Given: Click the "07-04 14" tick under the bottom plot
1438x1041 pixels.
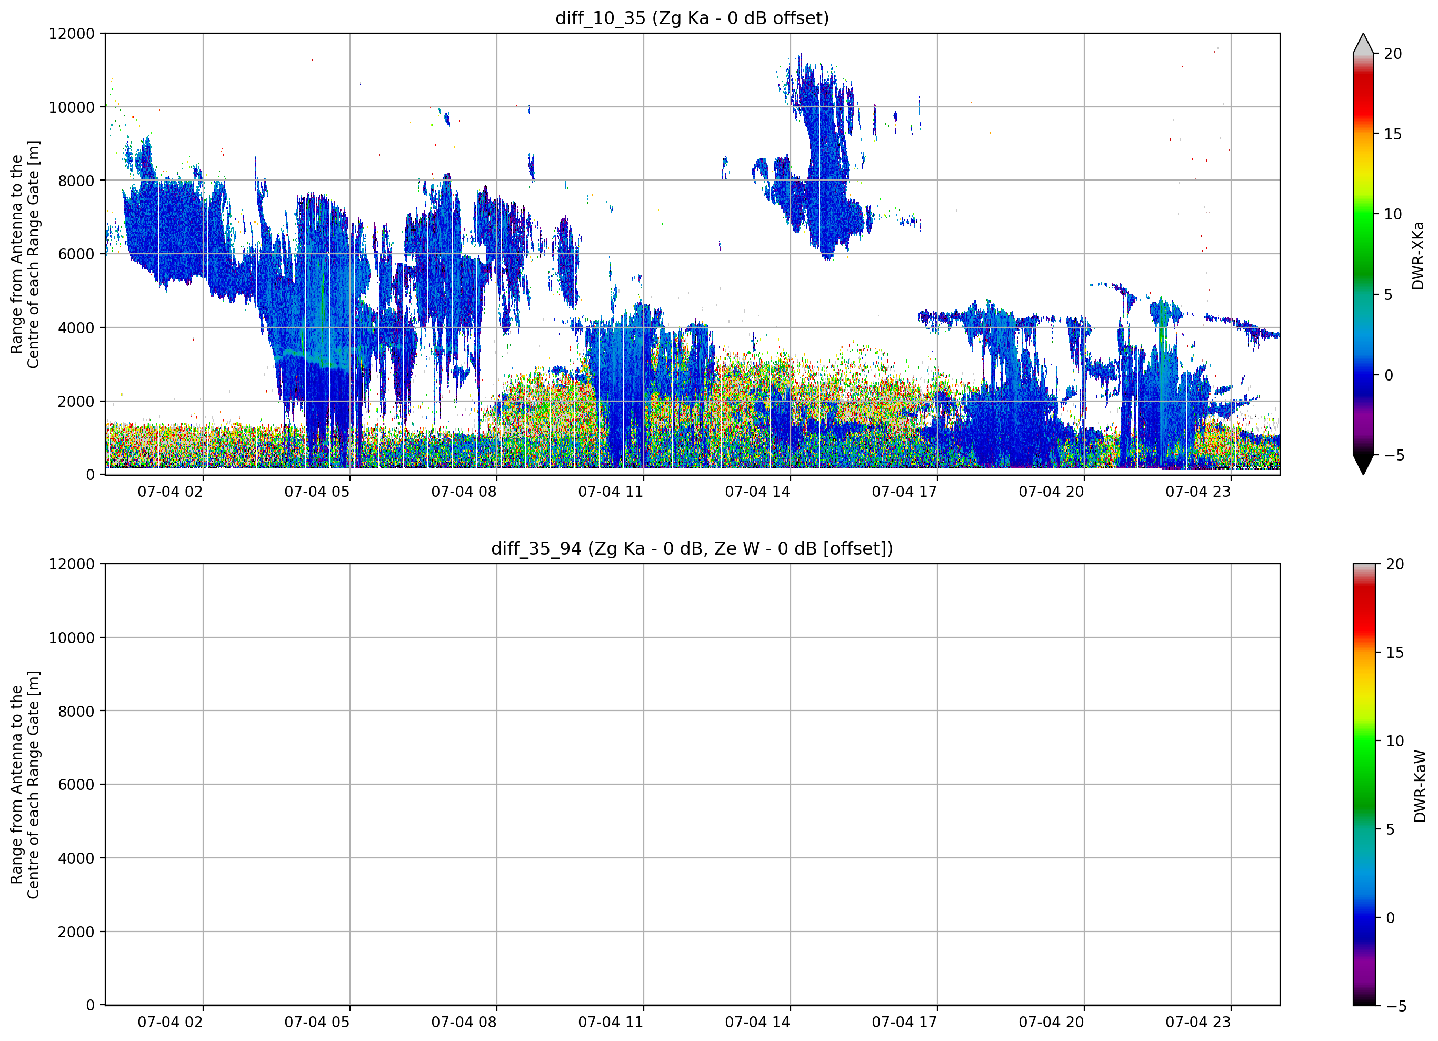Looking at the screenshot, I should coord(757,1023).
